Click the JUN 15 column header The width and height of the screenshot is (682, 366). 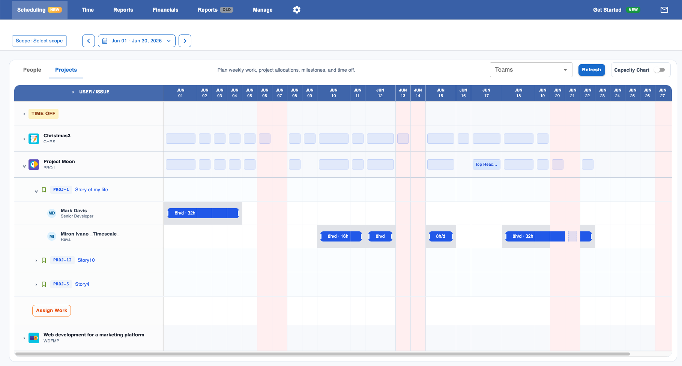pos(441,93)
